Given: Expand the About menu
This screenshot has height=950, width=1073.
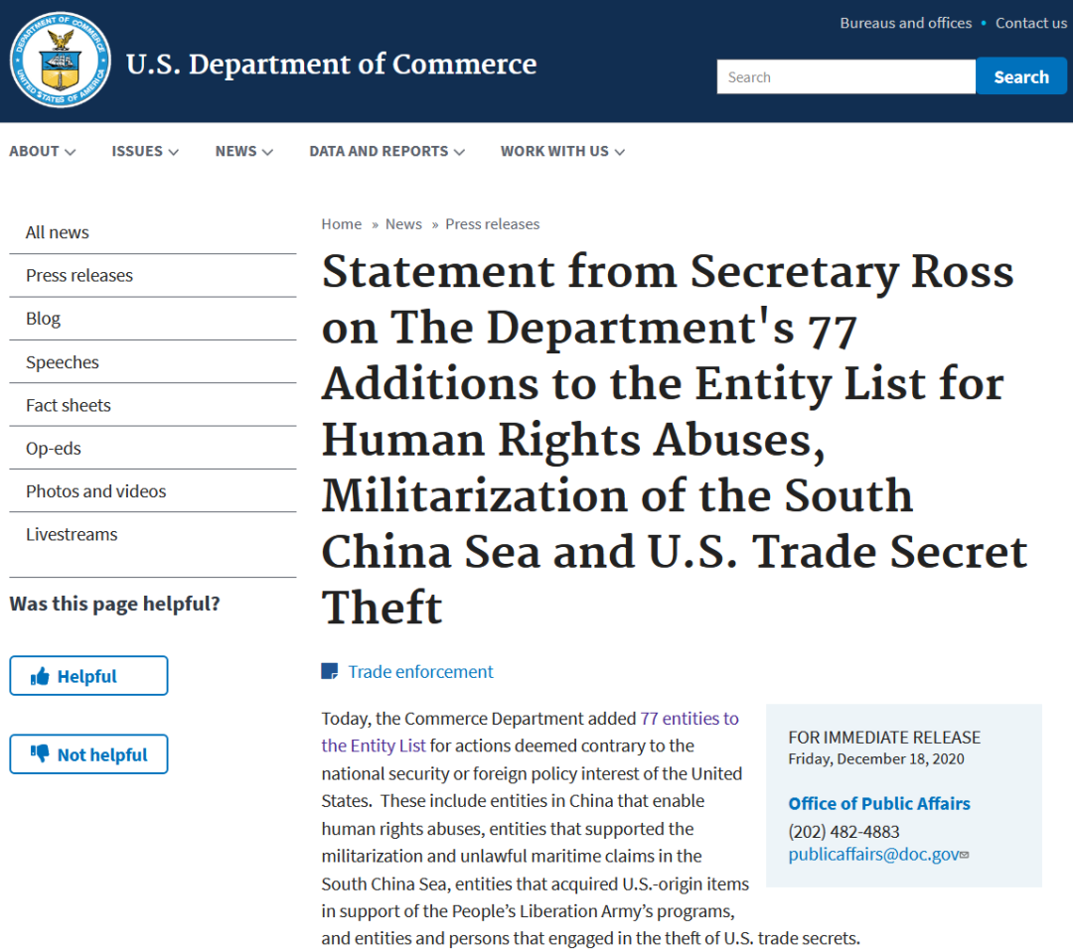Looking at the screenshot, I should point(42,152).
